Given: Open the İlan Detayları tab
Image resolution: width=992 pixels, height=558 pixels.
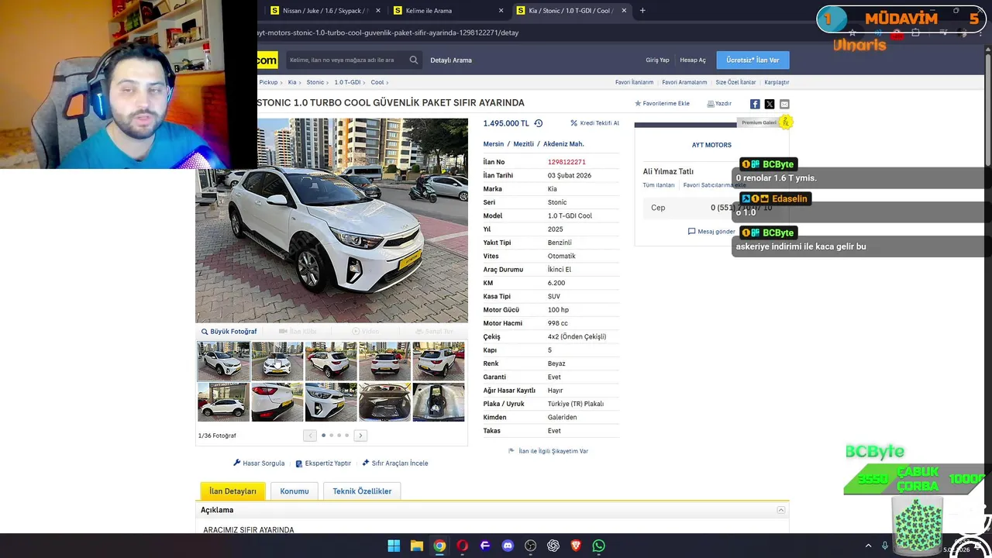Looking at the screenshot, I should (x=232, y=491).
